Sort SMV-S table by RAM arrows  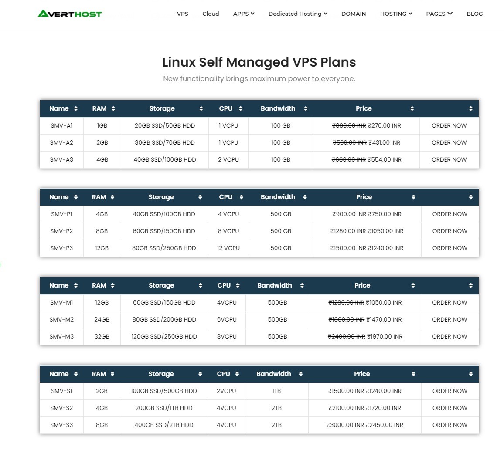click(112, 374)
